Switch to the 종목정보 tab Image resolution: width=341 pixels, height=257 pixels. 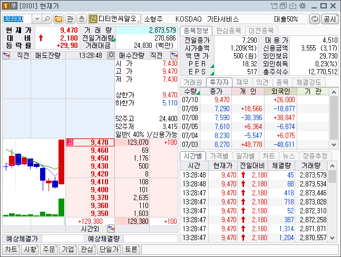pos(196,31)
